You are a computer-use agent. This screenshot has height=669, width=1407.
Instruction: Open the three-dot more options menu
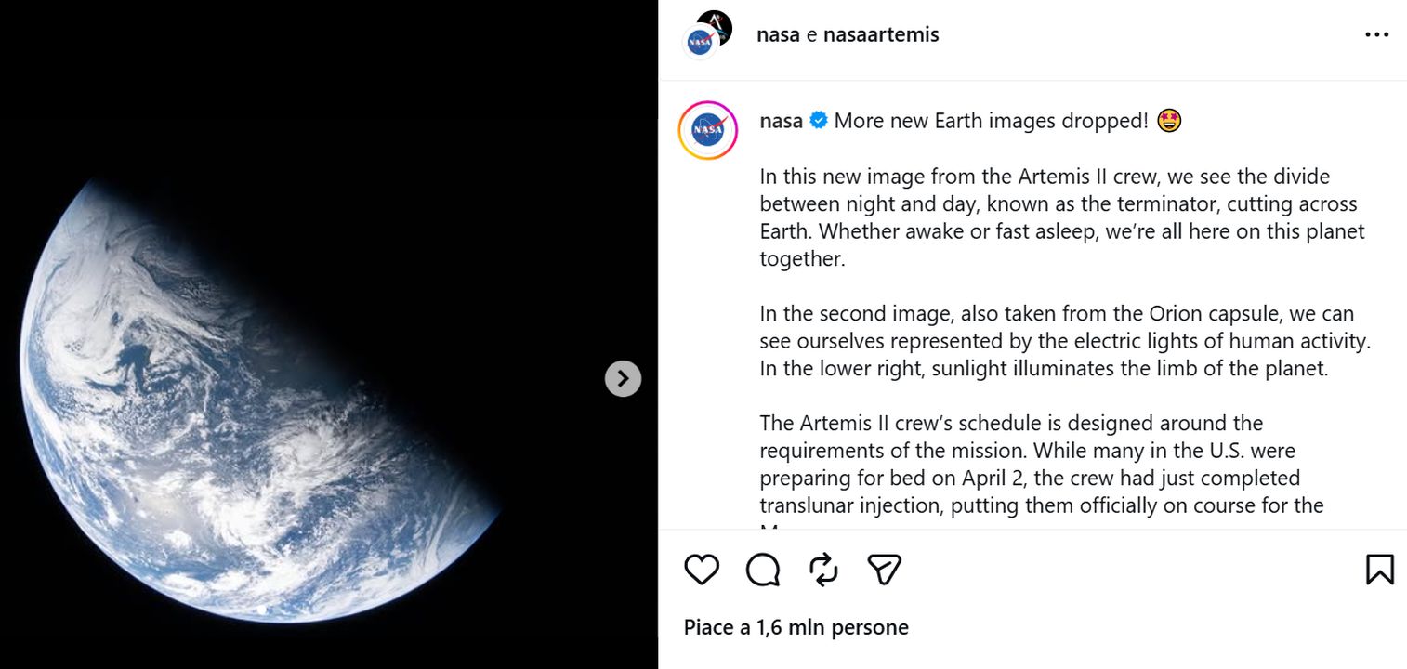click(1376, 35)
